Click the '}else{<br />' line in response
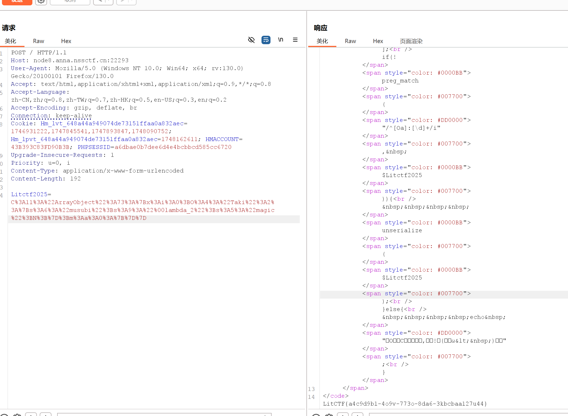The image size is (568, 416). [404, 309]
